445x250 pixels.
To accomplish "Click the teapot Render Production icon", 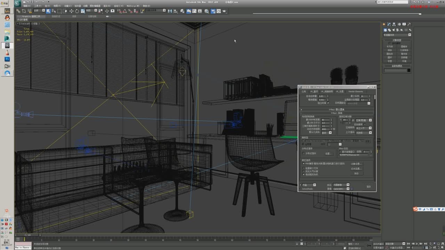I will [x=224, y=11].
